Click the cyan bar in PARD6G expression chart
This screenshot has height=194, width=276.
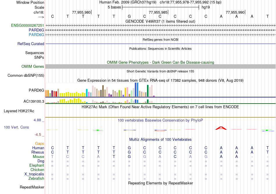[87, 93]
